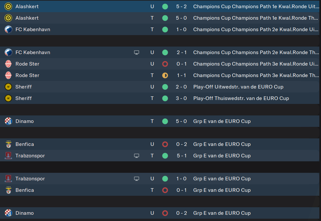Click the TV icon on Trabzonspor 1-0 row
Image resolution: width=321 pixels, height=221 pixels.
point(137,179)
